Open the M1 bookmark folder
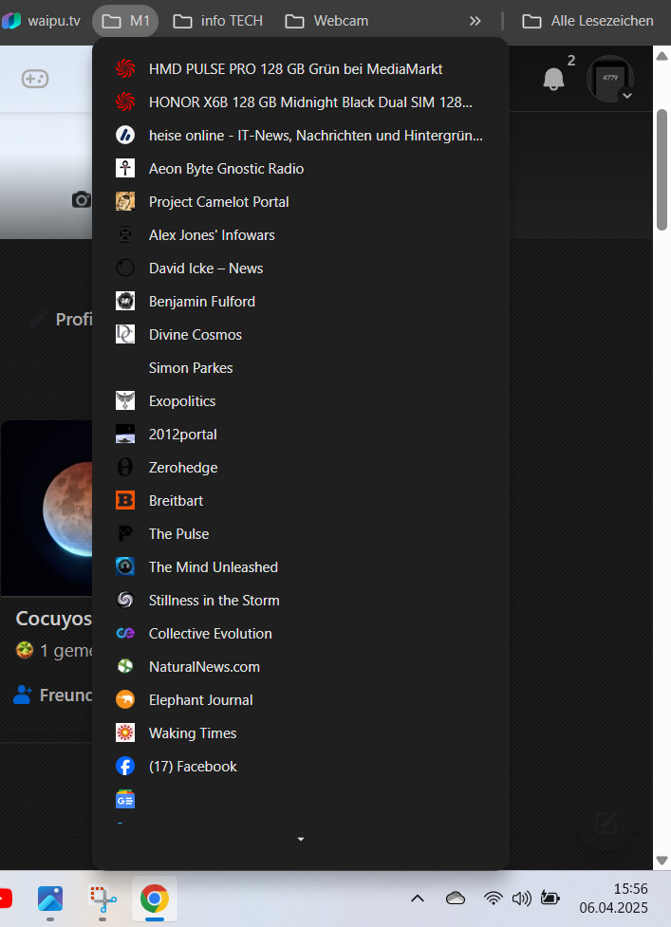 (x=125, y=21)
